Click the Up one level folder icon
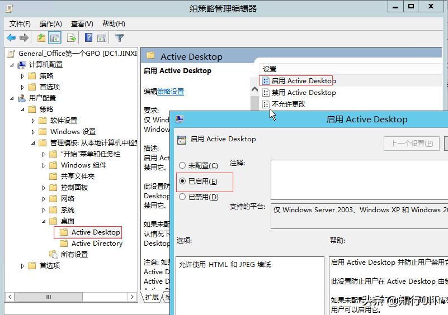 coord(41,38)
